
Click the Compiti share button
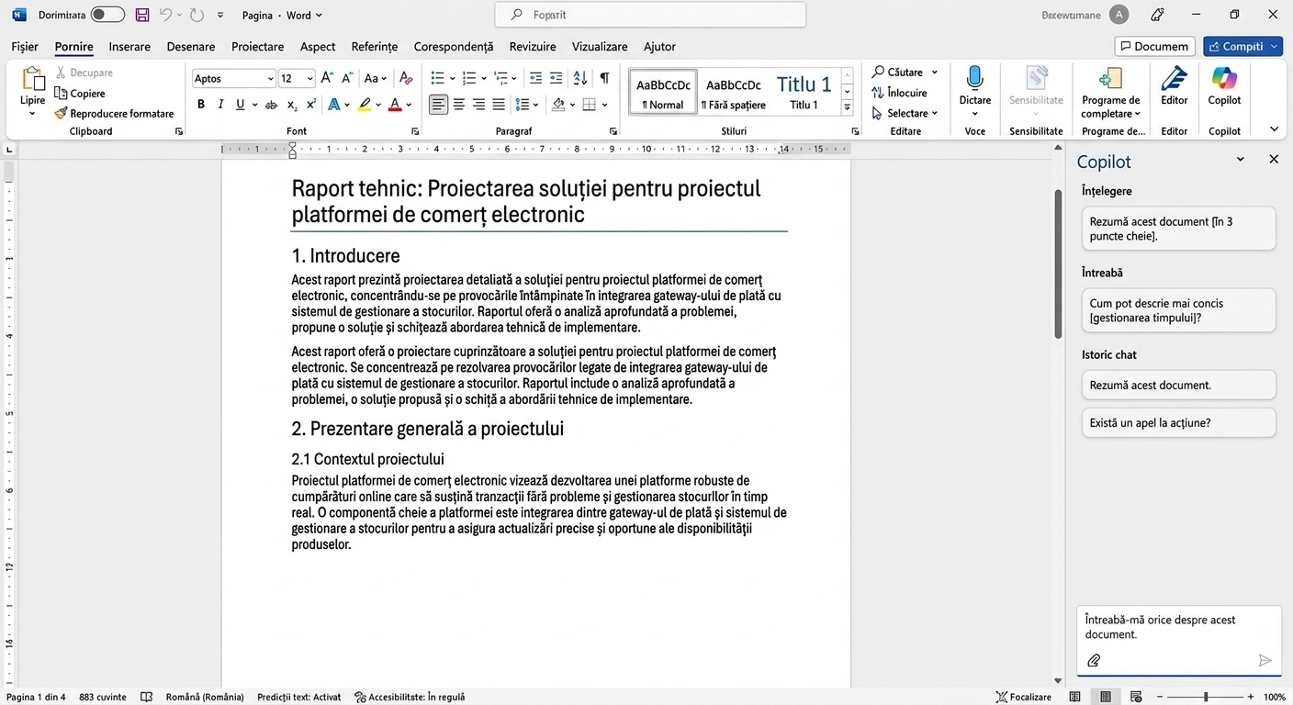click(1242, 46)
